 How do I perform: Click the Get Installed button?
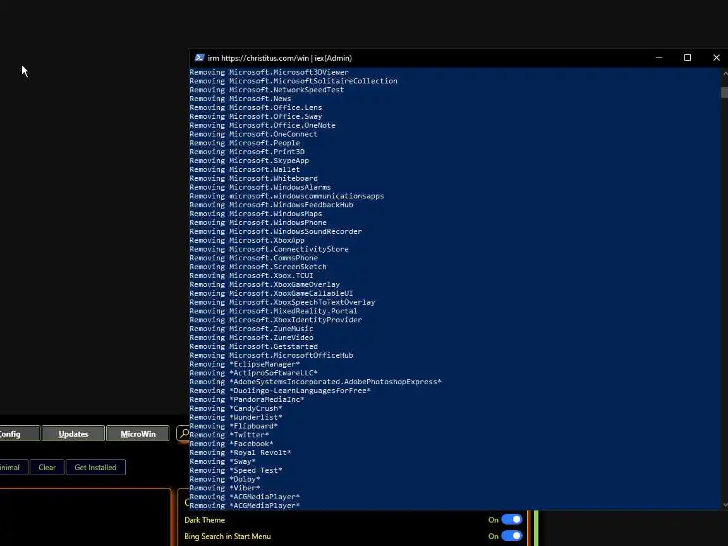[x=95, y=468]
